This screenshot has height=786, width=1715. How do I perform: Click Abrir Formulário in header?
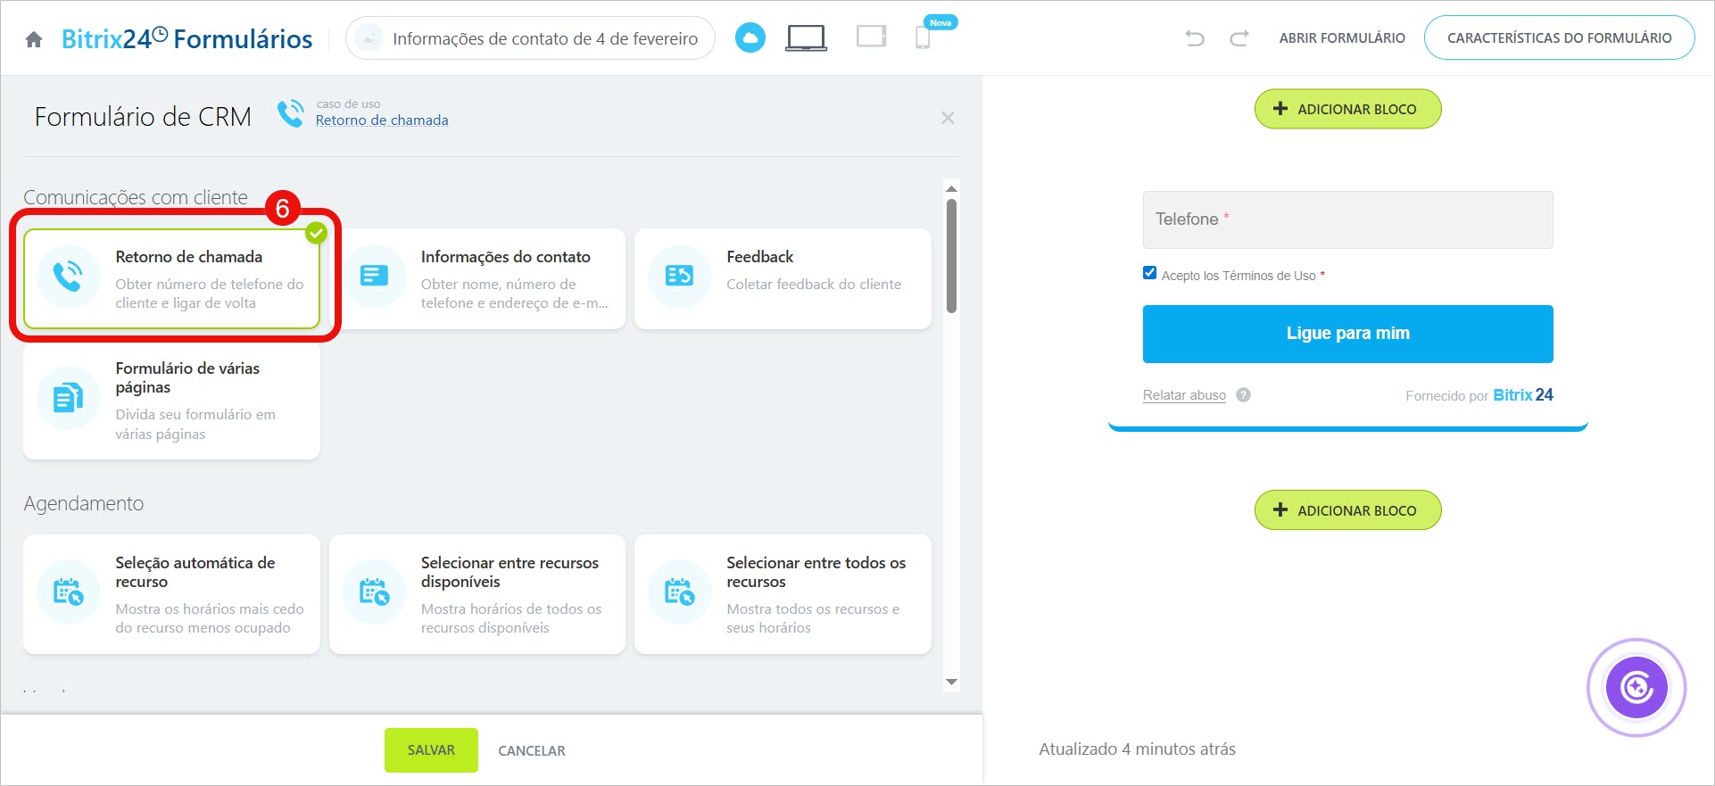click(1341, 38)
